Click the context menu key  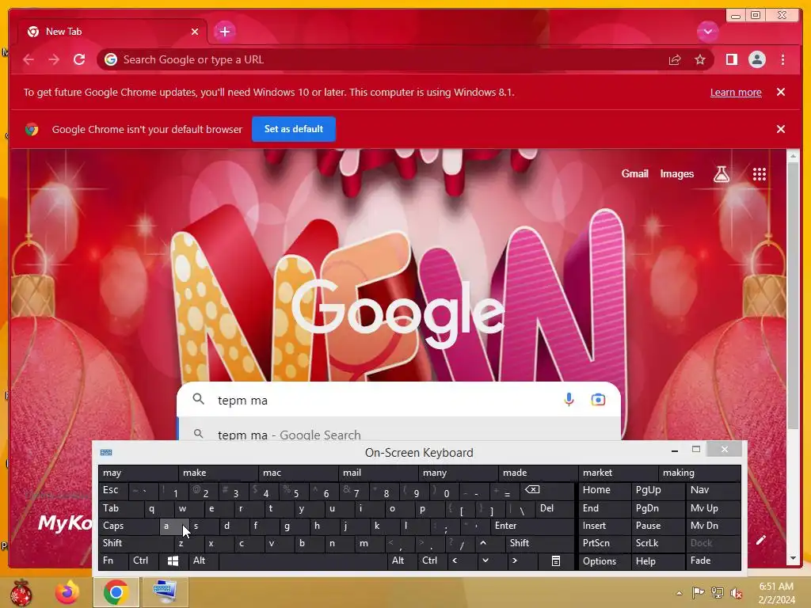[555, 561]
